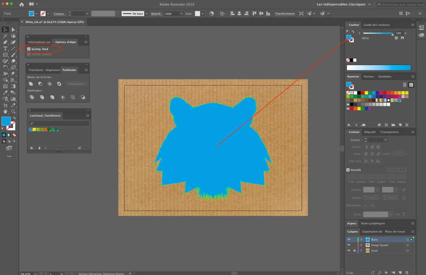Select the Rectangle tool
This screenshot has height=275, width=426.
5,55
